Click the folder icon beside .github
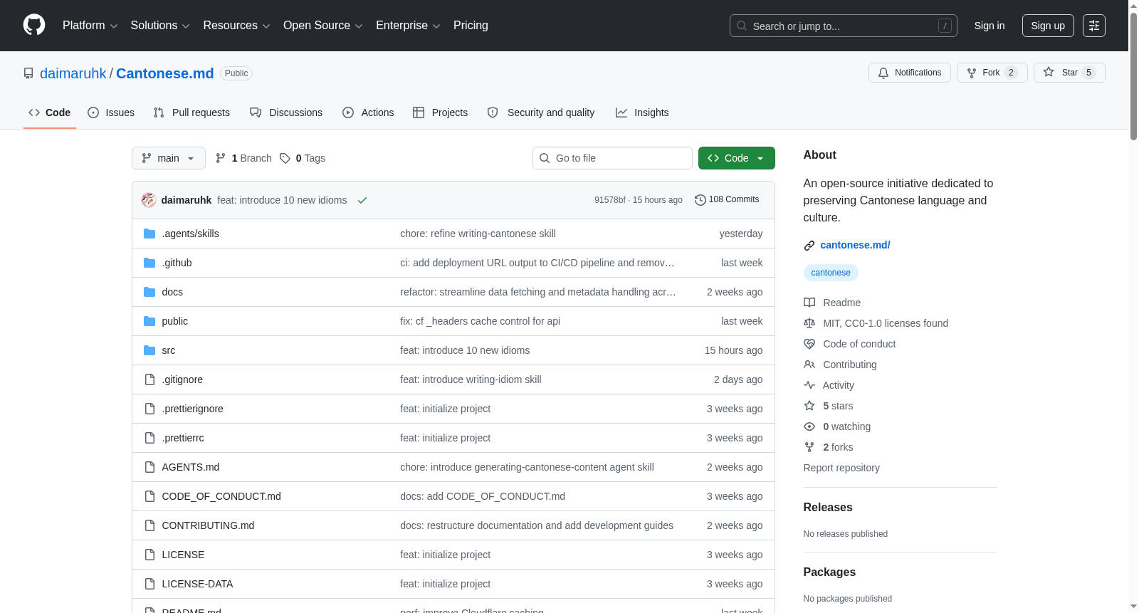Screen dimensions: 1139x613 [149, 263]
